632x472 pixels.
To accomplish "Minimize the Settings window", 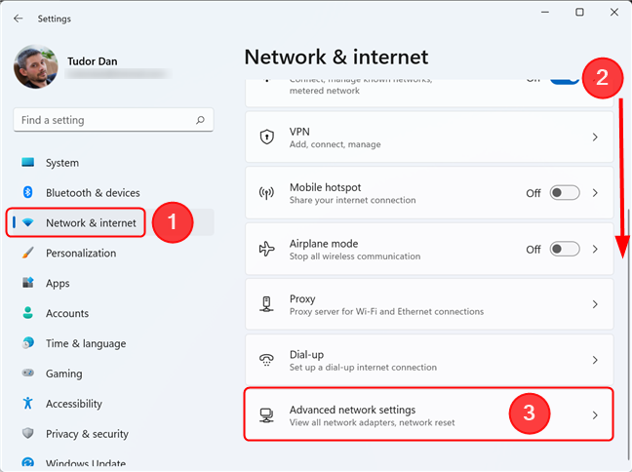I will (x=545, y=12).
